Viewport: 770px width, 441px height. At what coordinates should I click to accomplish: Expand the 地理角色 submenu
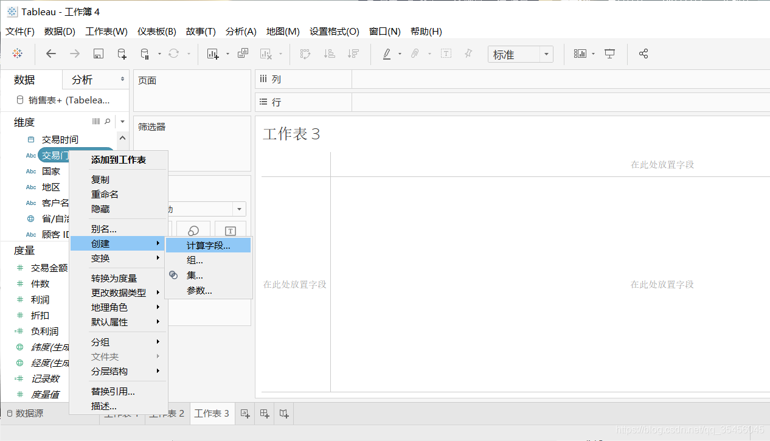[x=119, y=307]
